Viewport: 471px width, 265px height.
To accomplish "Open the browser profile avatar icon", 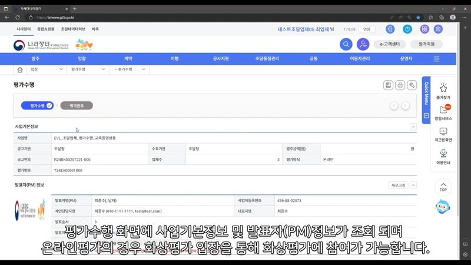I will [x=453, y=18].
